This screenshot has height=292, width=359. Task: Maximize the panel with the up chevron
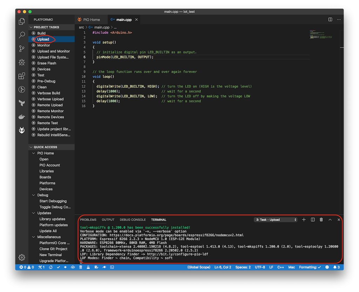pyautogui.click(x=330, y=220)
